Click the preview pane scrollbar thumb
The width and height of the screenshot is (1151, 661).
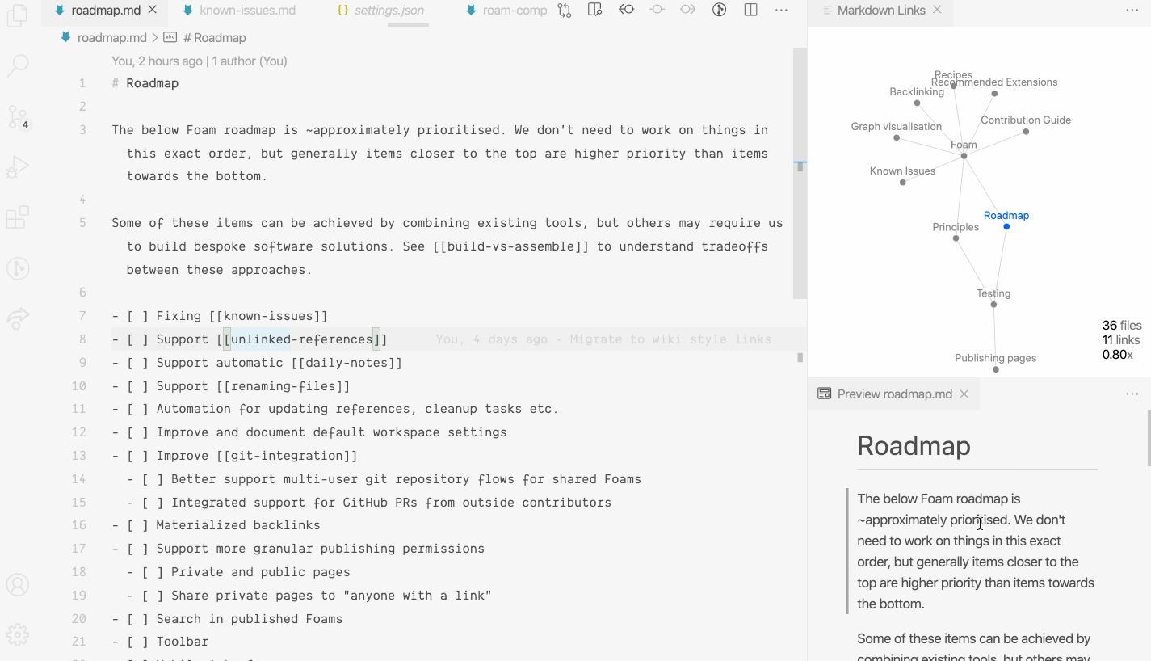tap(1148, 438)
